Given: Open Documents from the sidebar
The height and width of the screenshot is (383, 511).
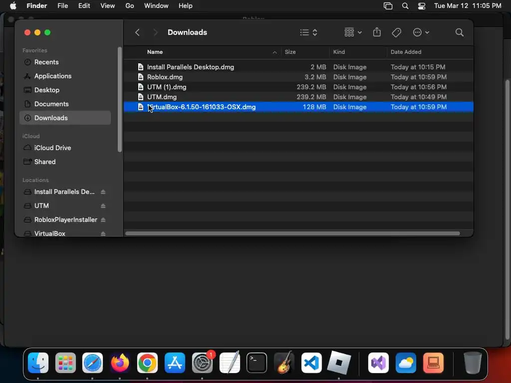Looking at the screenshot, I should tap(65, 104).
